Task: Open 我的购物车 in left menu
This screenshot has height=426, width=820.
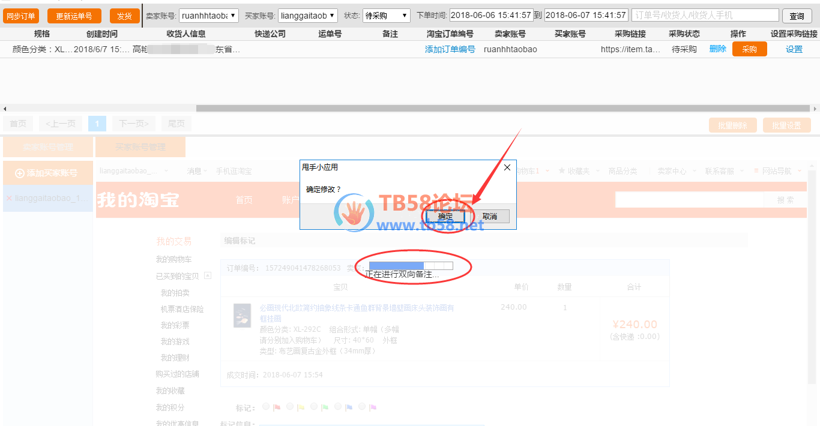Action: point(174,259)
